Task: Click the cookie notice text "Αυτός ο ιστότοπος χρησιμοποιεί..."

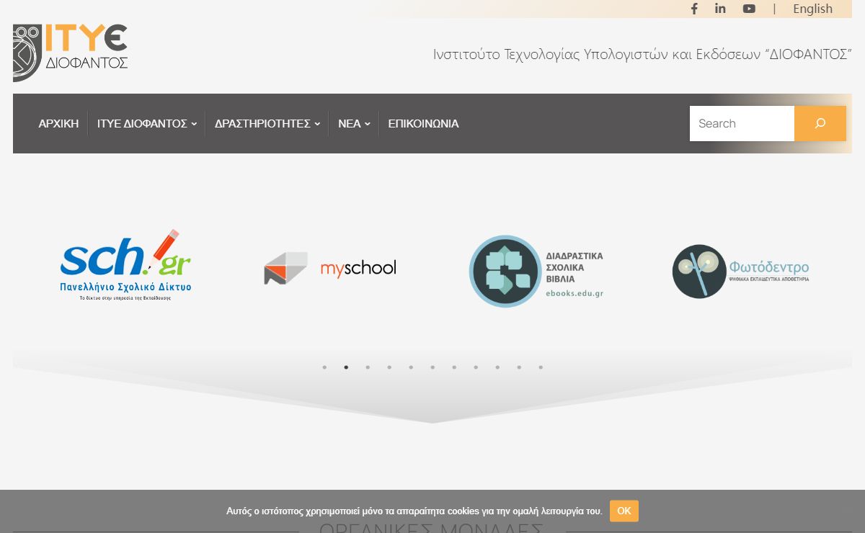Action: click(x=414, y=511)
